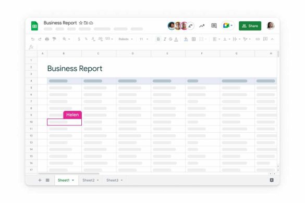Click the document title Business Report
Image resolution: width=305 pixels, height=203 pixels.
[x=60, y=23]
